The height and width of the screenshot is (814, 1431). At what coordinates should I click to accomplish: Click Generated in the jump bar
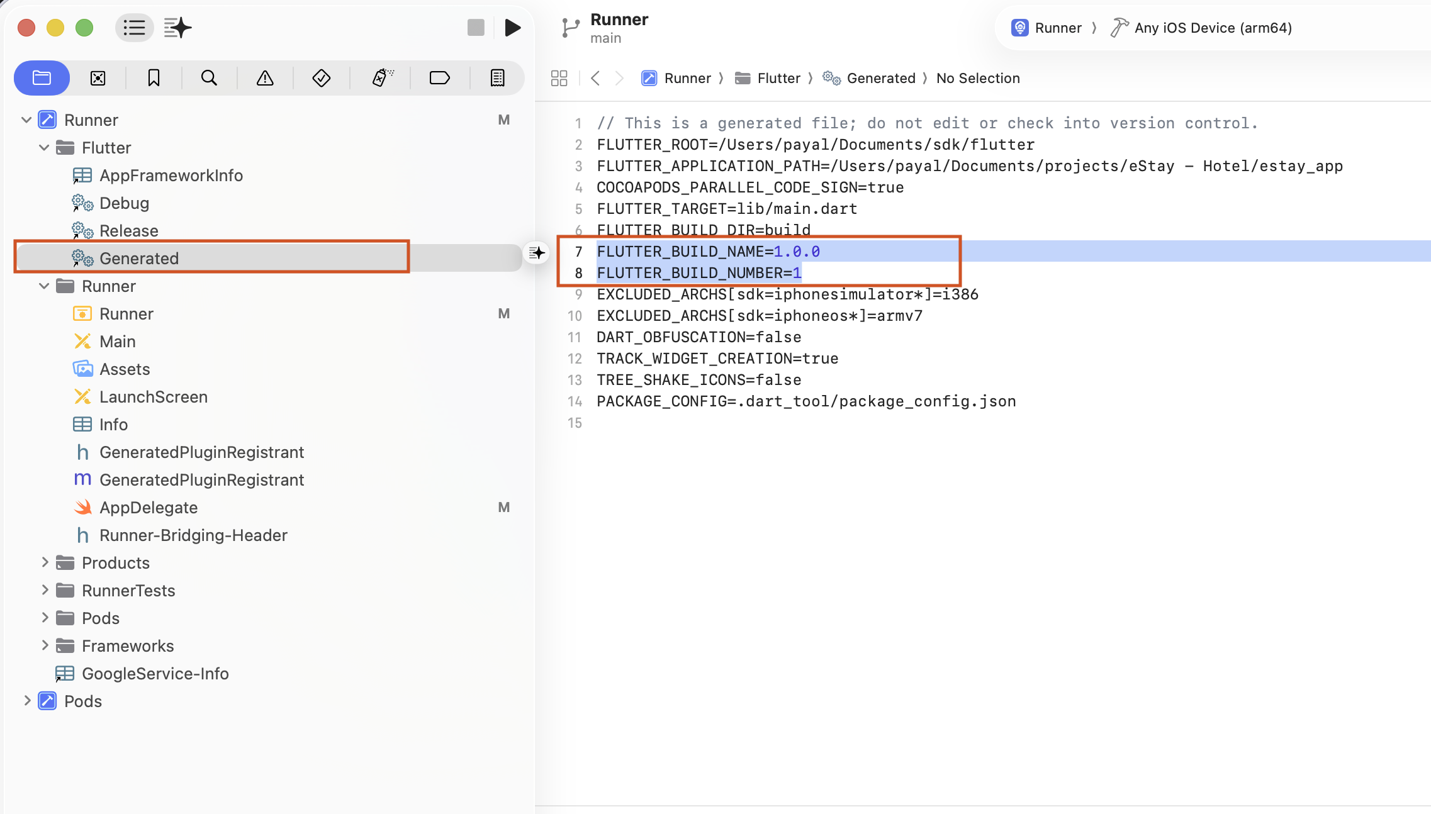(x=869, y=78)
